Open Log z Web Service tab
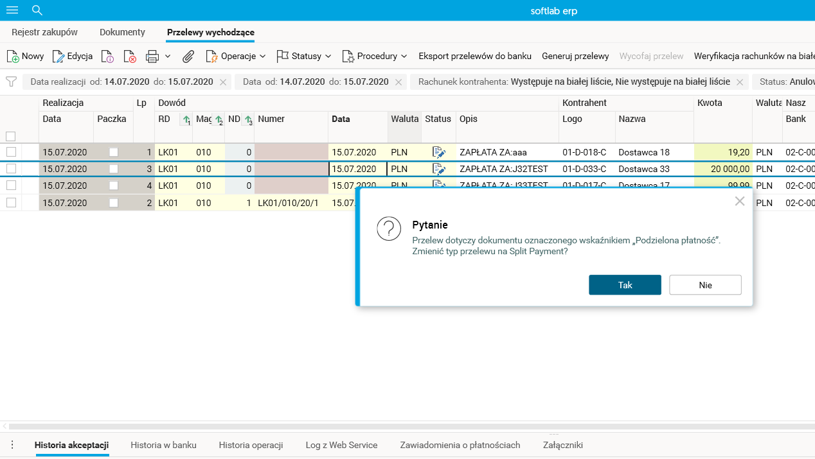The height and width of the screenshot is (459, 815). (x=341, y=445)
